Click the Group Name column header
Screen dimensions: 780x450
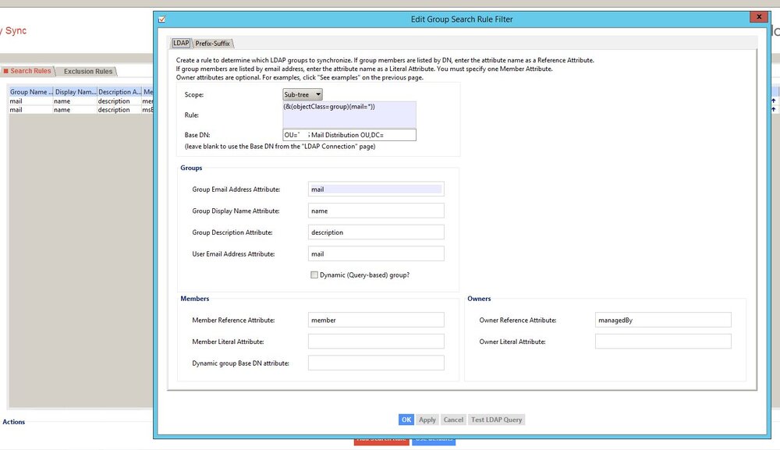tap(31, 92)
